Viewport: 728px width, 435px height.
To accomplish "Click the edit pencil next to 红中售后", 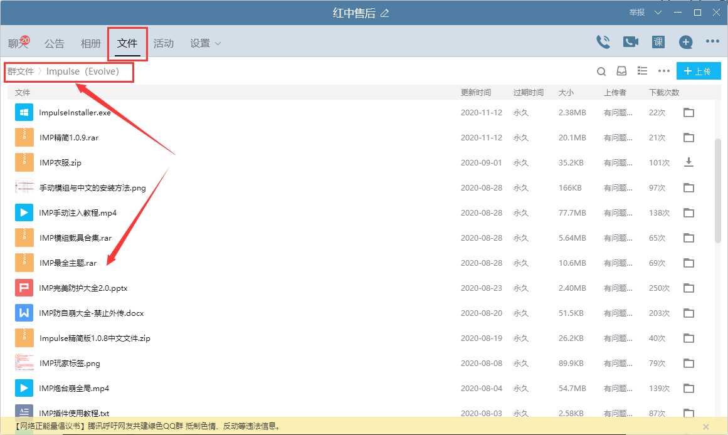I will click(x=385, y=13).
